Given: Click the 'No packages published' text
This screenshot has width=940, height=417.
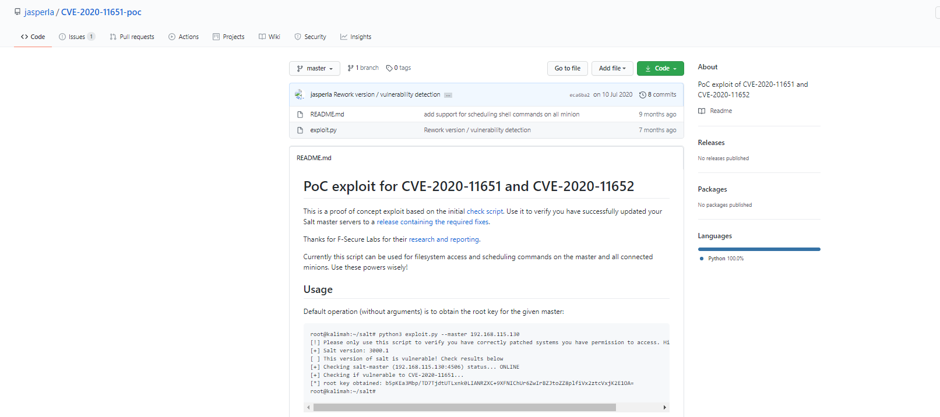Looking at the screenshot, I should pyautogui.click(x=725, y=205).
